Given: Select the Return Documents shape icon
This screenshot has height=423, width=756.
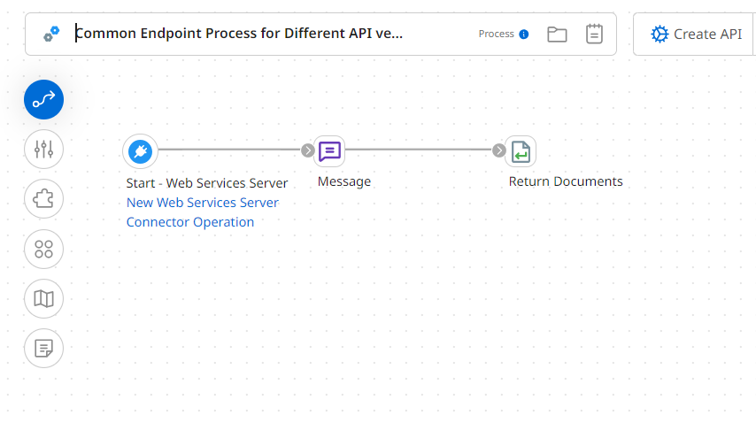Looking at the screenshot, I should click(x=521, y=151).
